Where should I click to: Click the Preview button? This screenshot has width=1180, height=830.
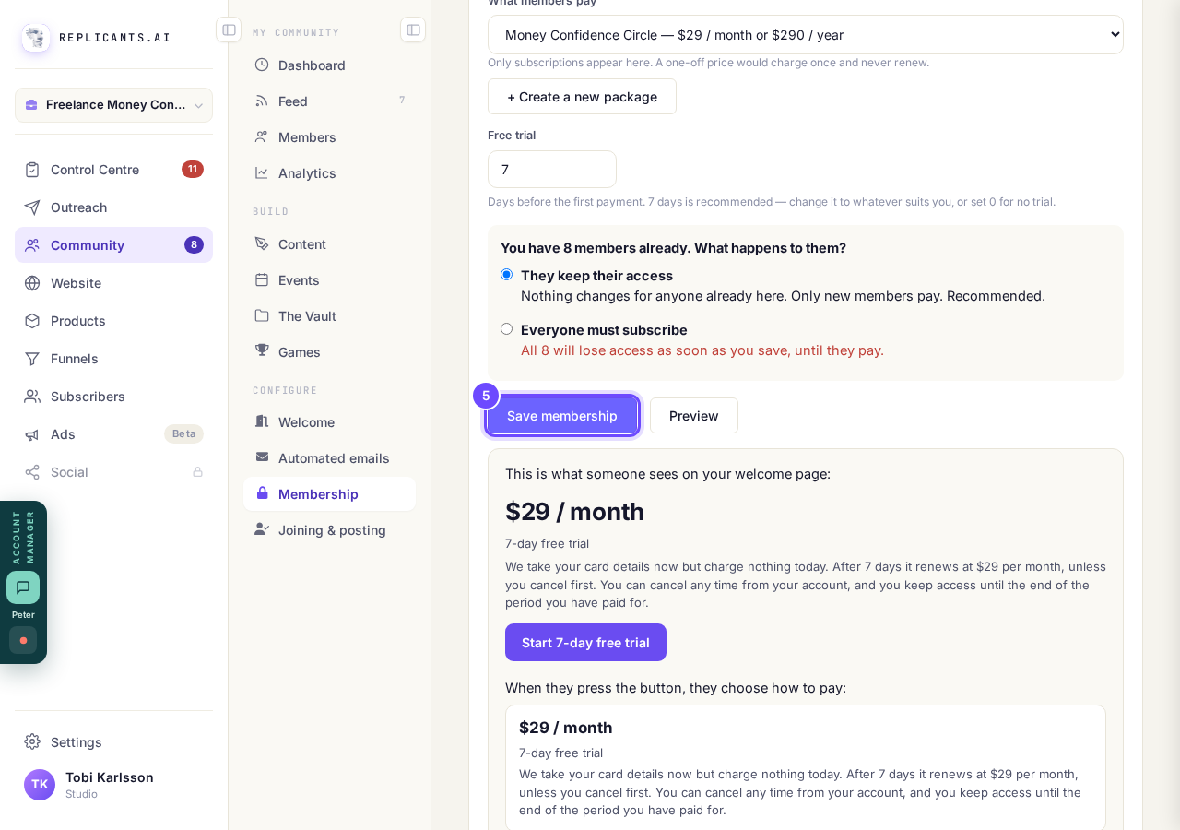[x=694, y=416]
